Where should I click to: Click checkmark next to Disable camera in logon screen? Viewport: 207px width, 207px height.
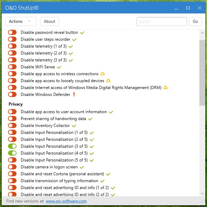[82, 167]
